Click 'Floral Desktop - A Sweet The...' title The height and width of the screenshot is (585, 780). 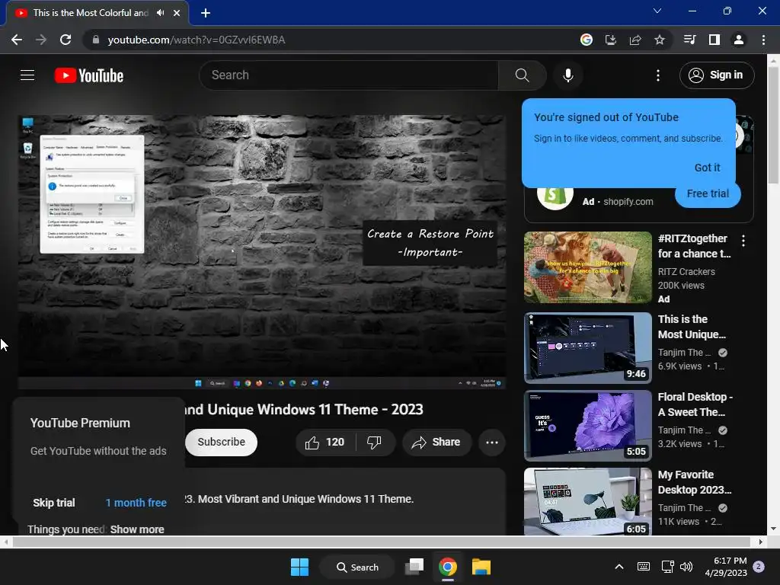(x=695, y=404)
